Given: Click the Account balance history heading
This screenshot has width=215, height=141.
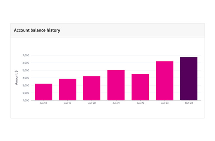Looking at the screenshot, I should click(x=37, y=30).
